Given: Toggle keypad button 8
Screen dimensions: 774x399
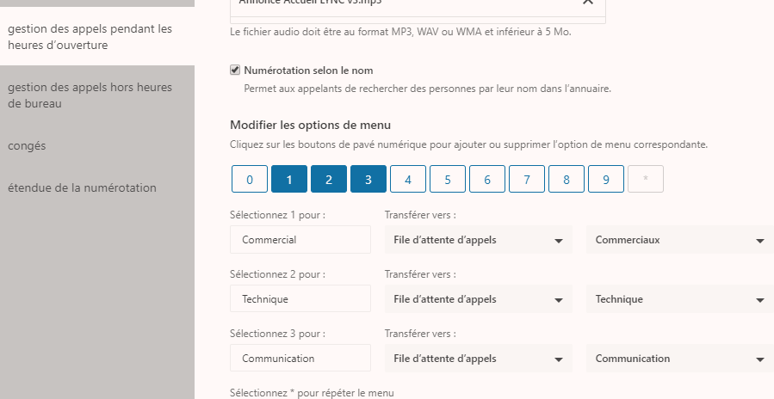Looking at the screenshot, I should [x=567, y=179].
